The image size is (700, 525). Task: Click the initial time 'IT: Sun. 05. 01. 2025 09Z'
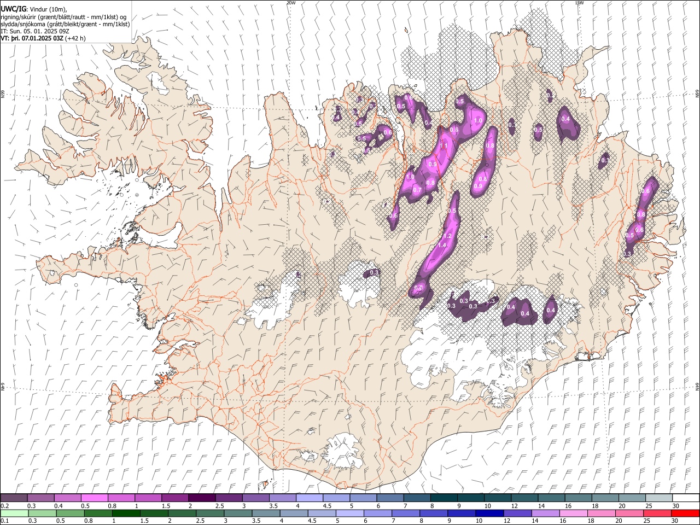click(36, 31)
